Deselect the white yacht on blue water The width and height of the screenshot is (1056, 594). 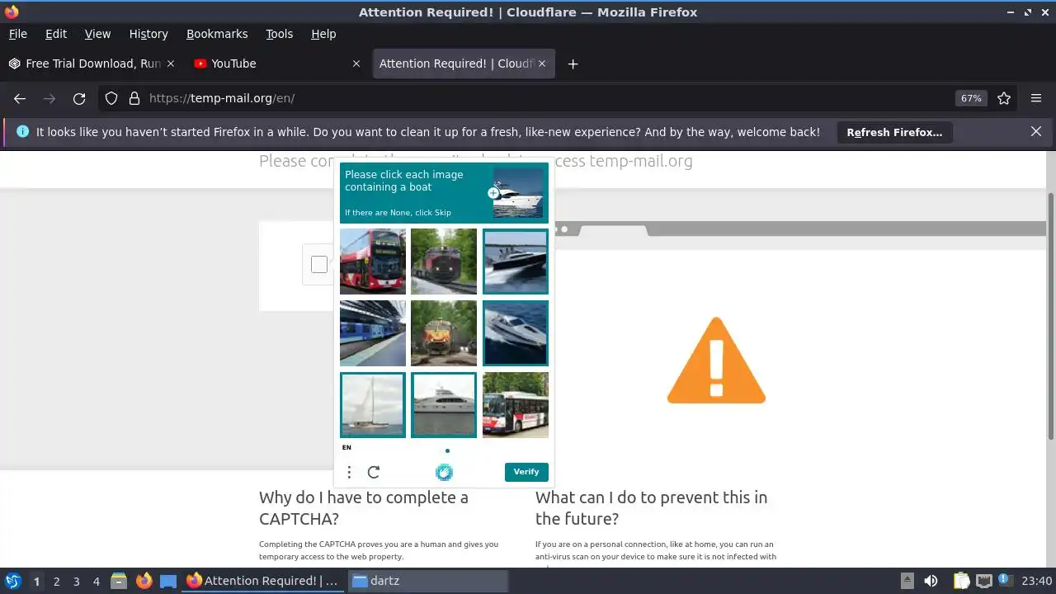tap(516, 333)
